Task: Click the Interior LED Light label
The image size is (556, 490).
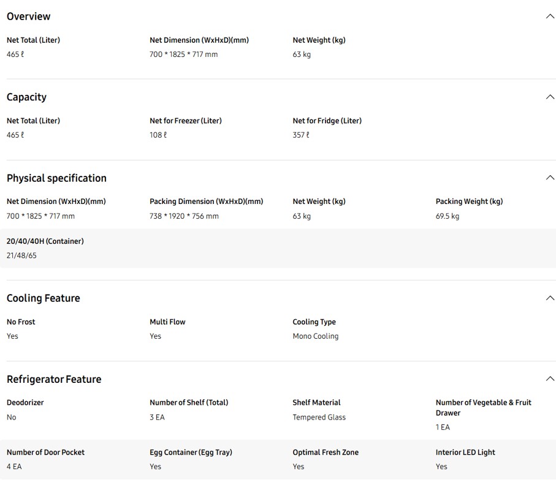Action: (465, 453)
